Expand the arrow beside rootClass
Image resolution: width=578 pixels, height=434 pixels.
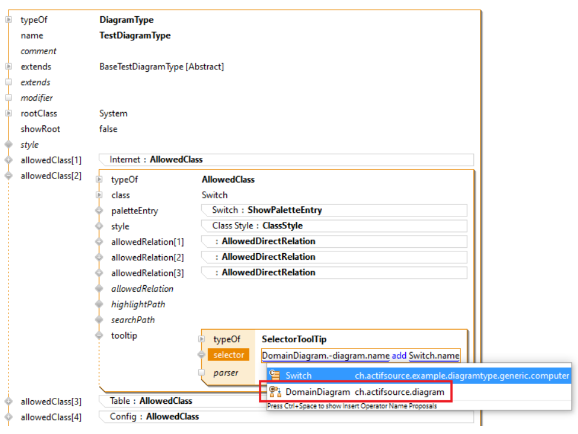pyautogui.click(x=10, y=113)
